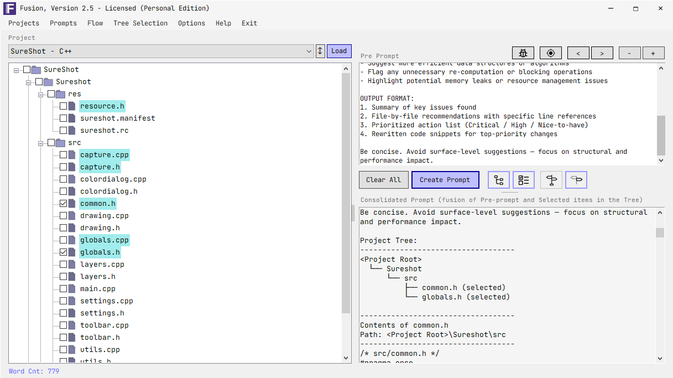
Task: Uncheck the common.h checkbox
Action: [x=64, y=204]
